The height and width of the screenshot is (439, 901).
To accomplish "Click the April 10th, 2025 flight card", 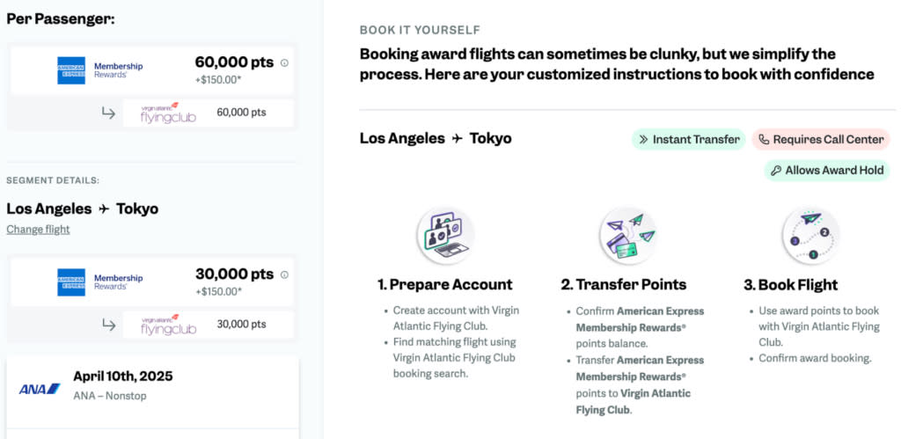I will click(x=153, y=391).
